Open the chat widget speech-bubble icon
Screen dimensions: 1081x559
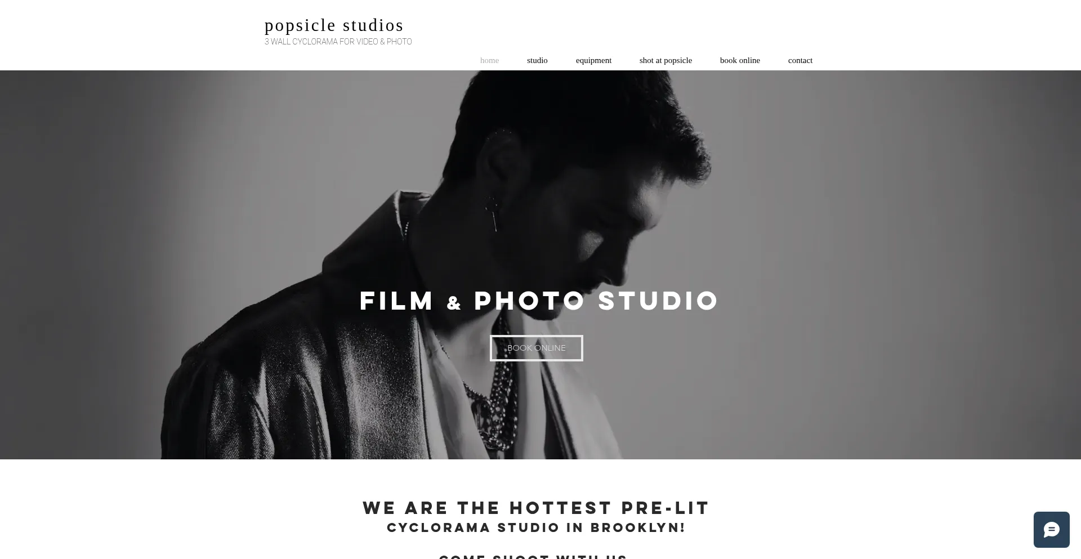pos(1051,530)
